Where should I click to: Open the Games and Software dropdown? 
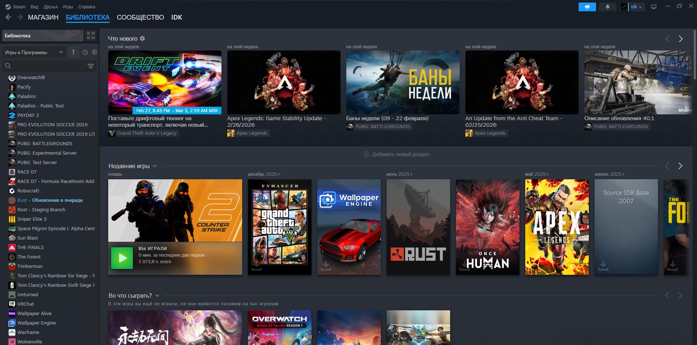point(34,52)
